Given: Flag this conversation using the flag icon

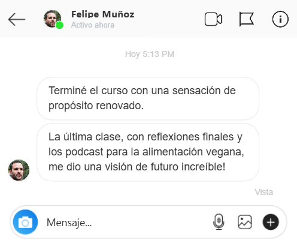Looking at the screenshot, I should click(247, 19).
